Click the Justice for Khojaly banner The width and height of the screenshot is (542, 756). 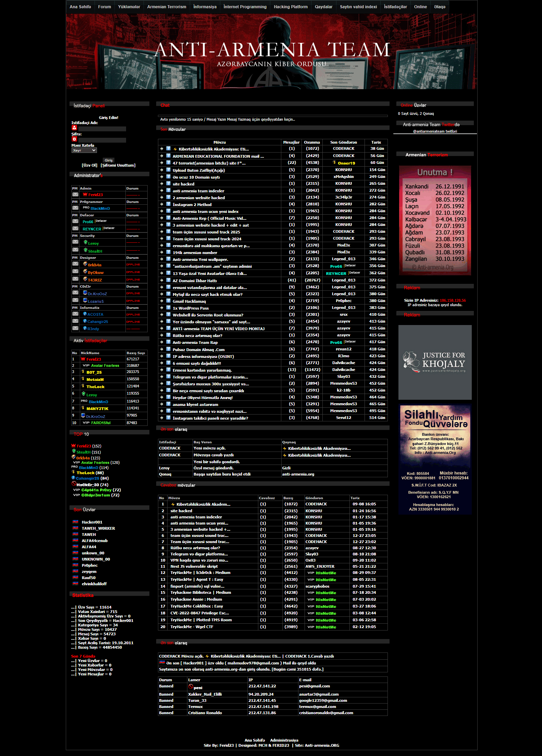click(x=435, y=362)
